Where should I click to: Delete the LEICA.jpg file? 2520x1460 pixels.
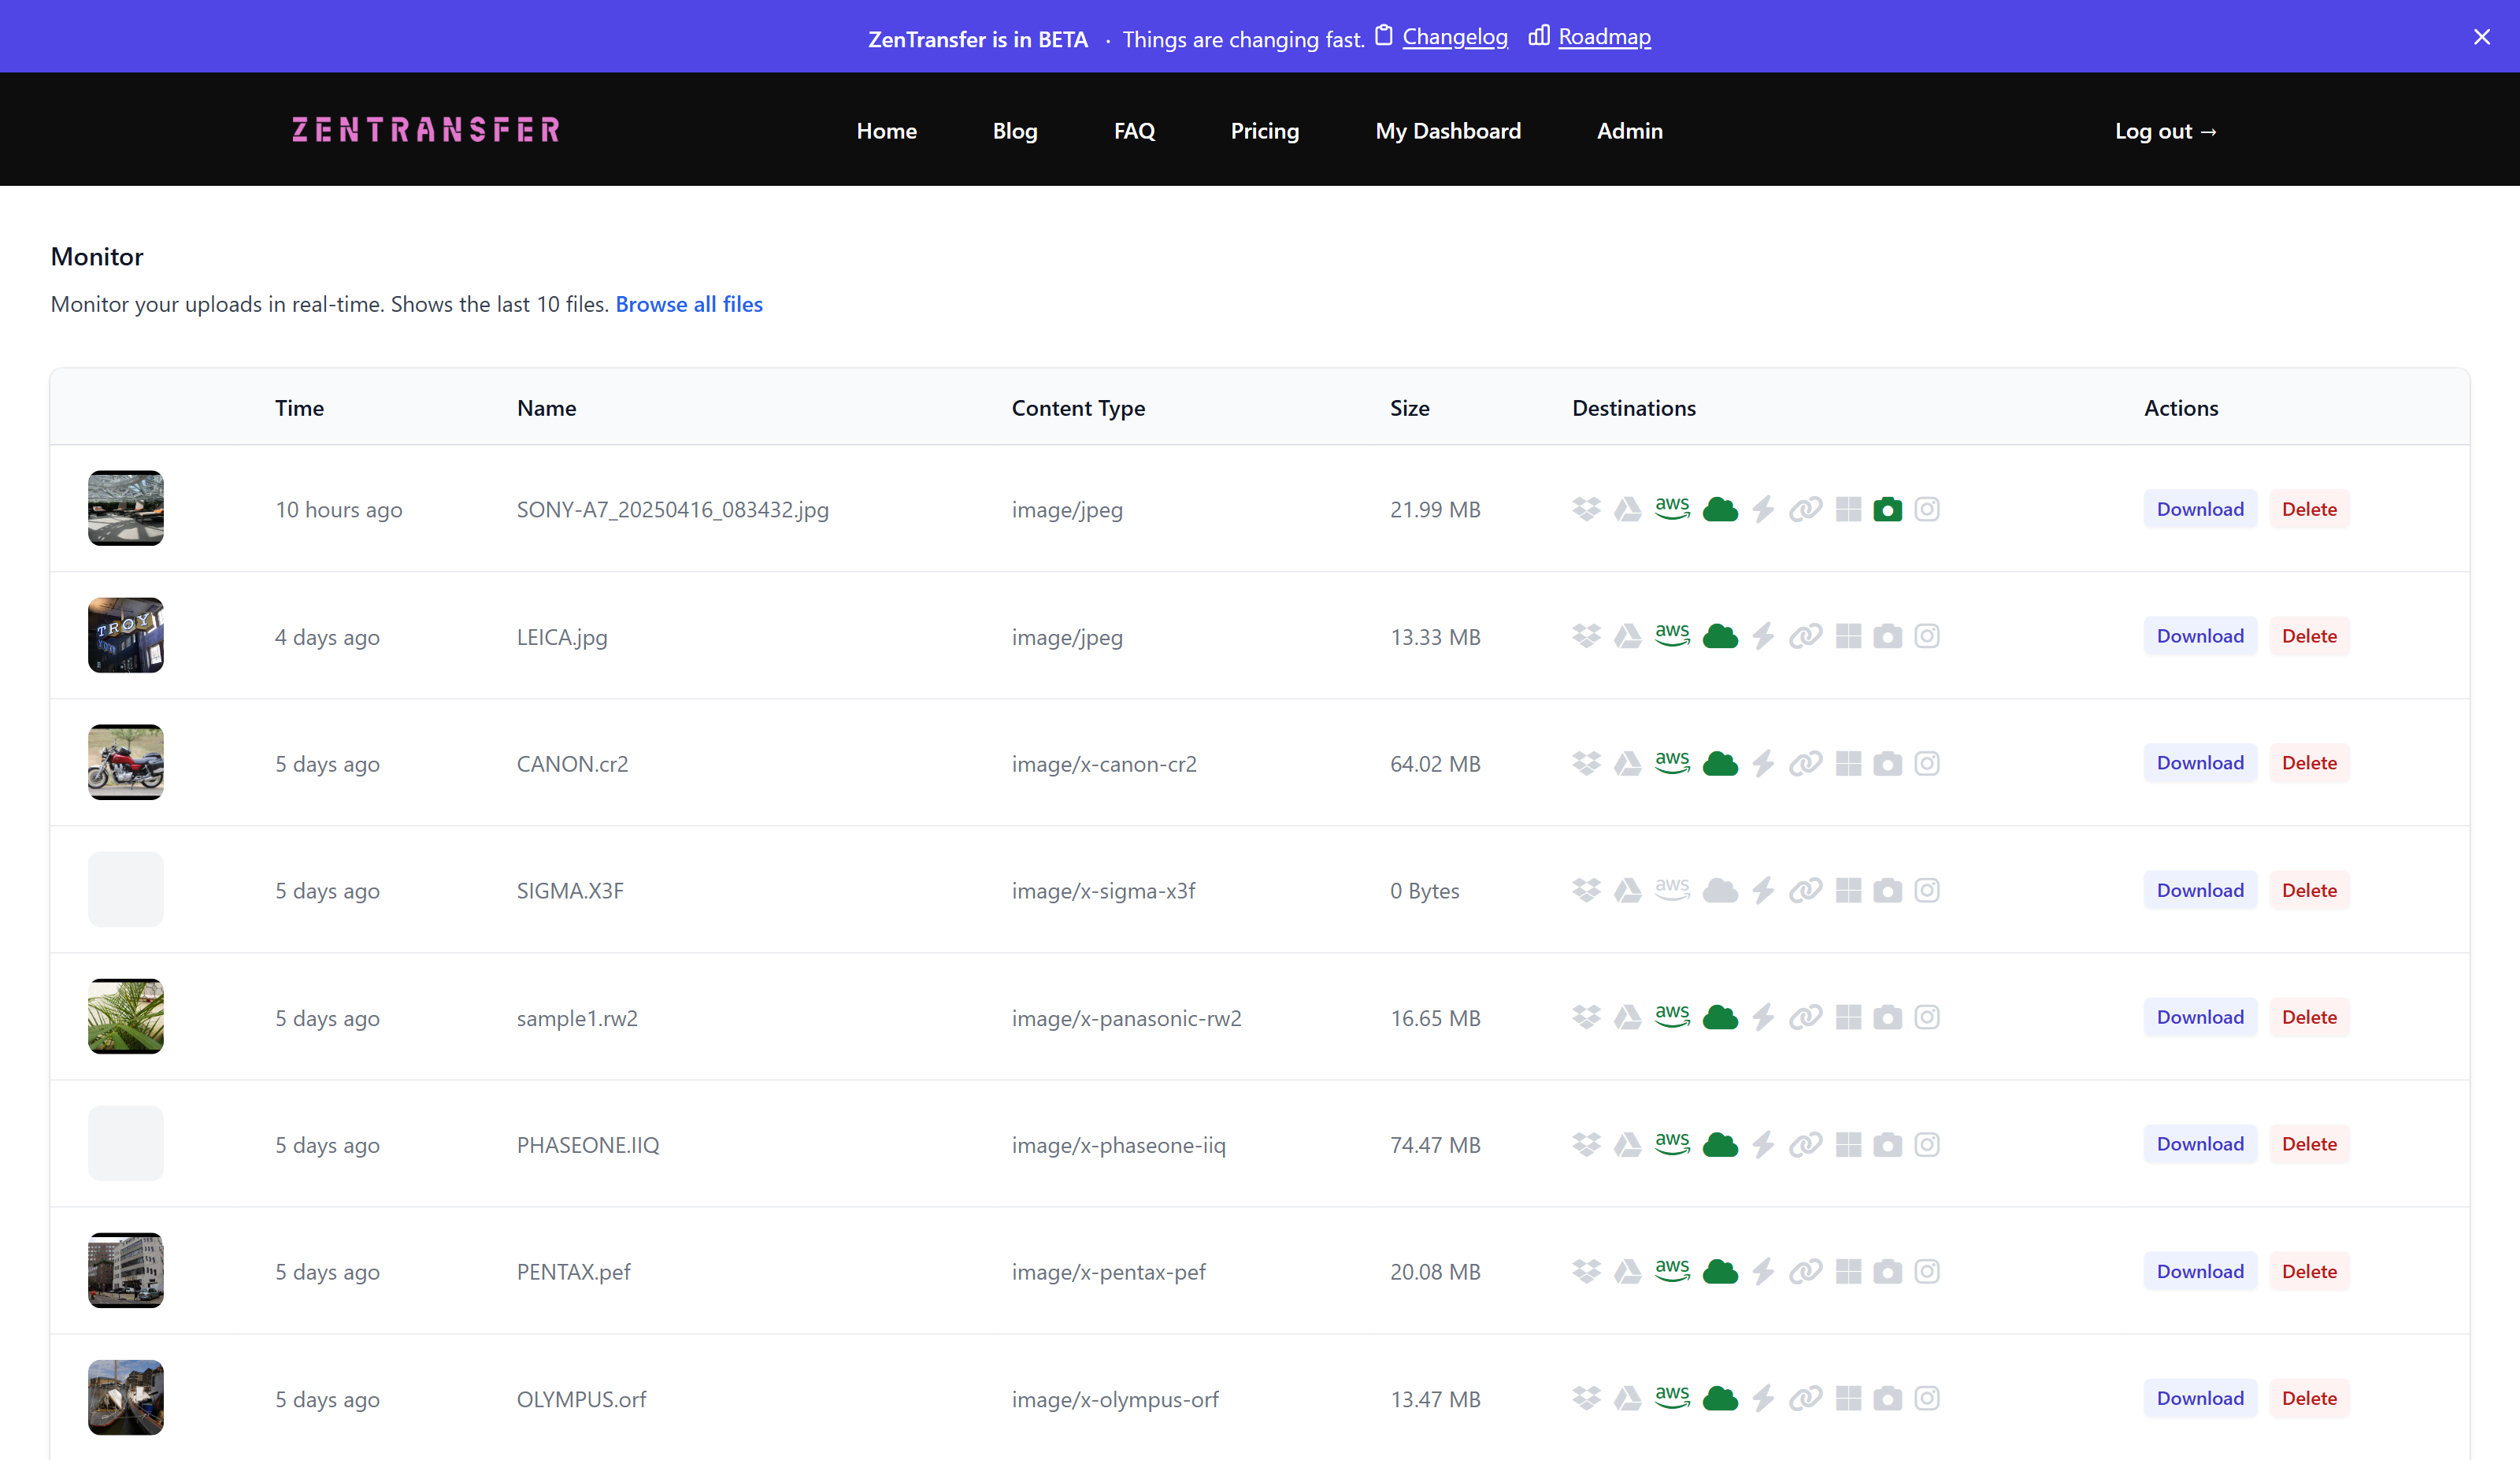pyautogui.click(x=2308, y=636)
